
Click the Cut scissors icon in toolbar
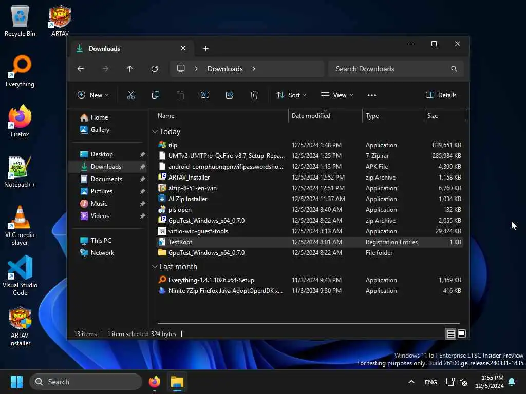(x=131, y=95)
